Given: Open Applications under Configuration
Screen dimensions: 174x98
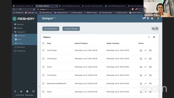Looking at the screenshot, I should coord(20,36).
